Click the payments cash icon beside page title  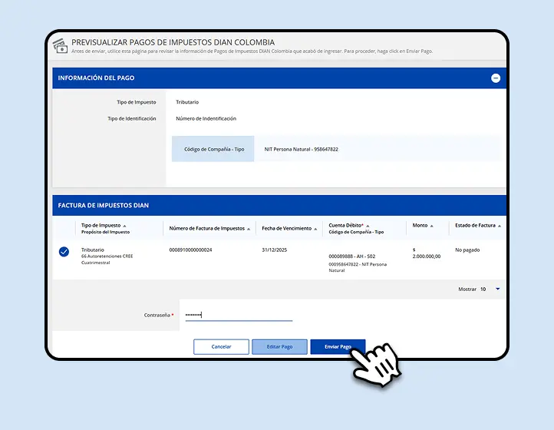61,46
